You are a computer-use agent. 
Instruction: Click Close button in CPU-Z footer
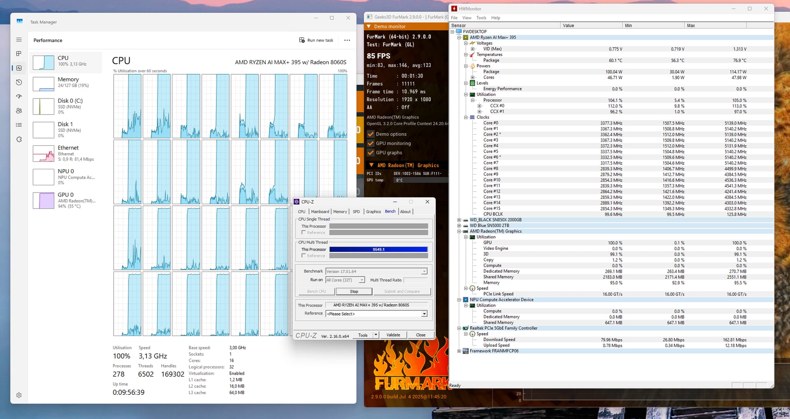[x=421, y=335]
